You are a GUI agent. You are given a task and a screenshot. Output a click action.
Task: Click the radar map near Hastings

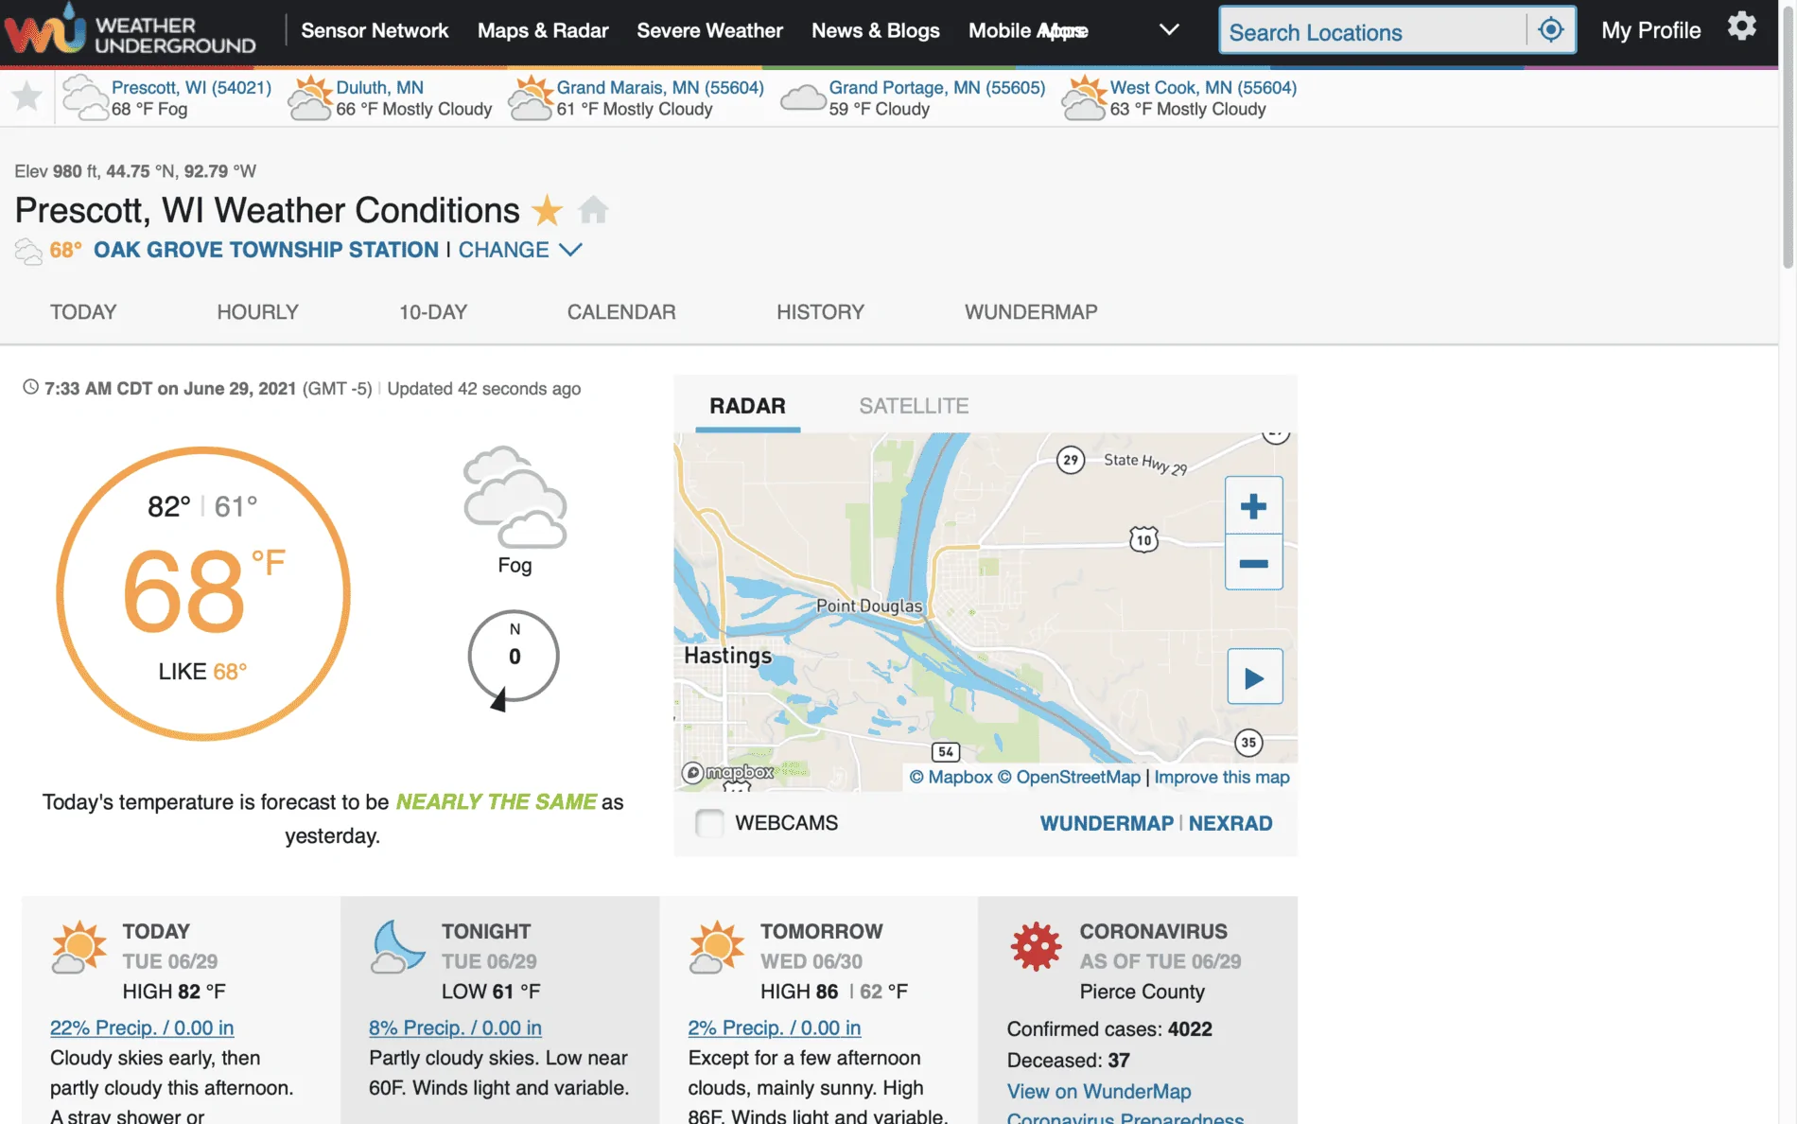(x=727, y=656)
